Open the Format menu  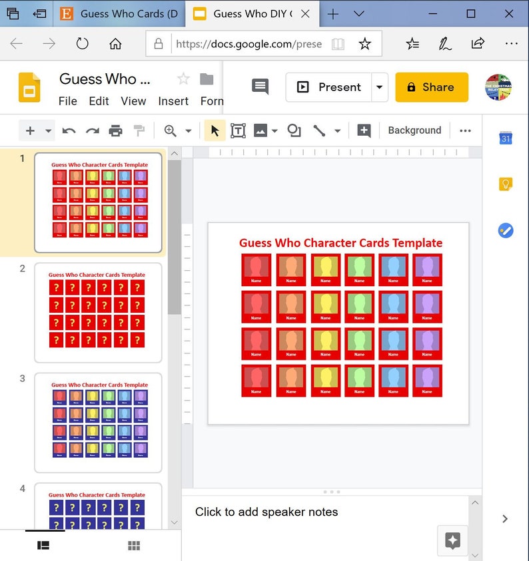click(x=212, y=101)
